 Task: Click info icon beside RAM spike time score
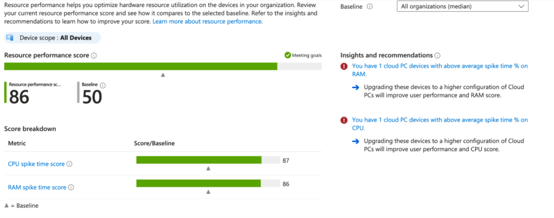tap(71, 188)
